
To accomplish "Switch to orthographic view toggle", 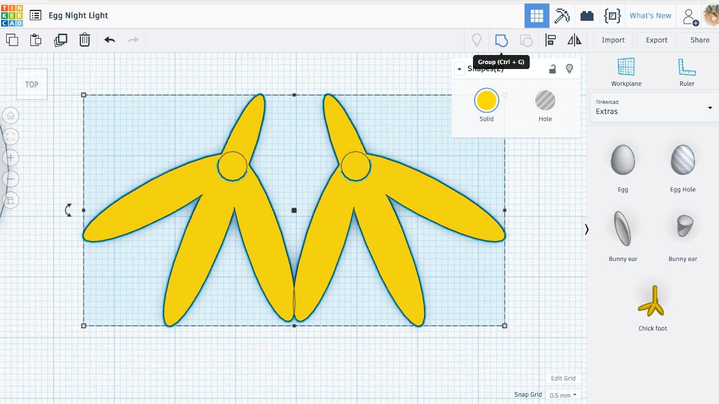I will [11, 200].
